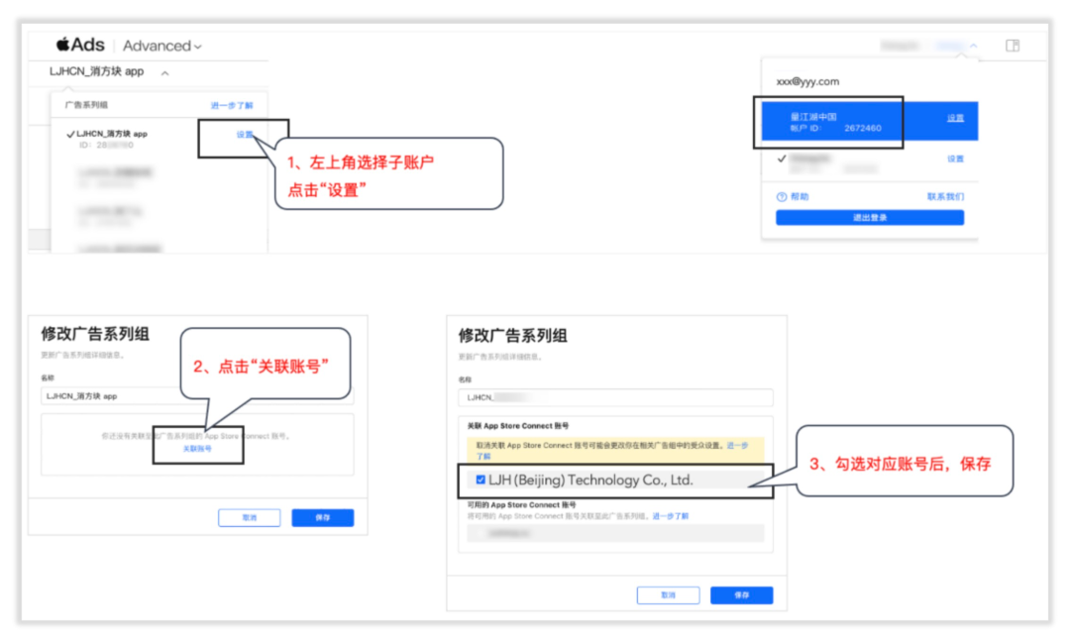The width and height of the screenshot is (1070, 644).
Task: Click 设置 next to LJHCN_消方块 app entry
Action: (x=245, y=135)
